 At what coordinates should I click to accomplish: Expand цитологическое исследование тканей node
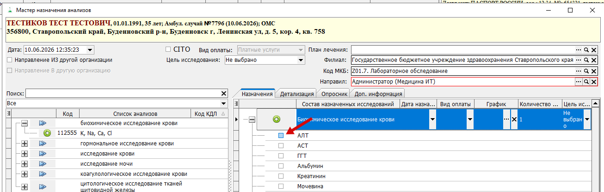25,186
